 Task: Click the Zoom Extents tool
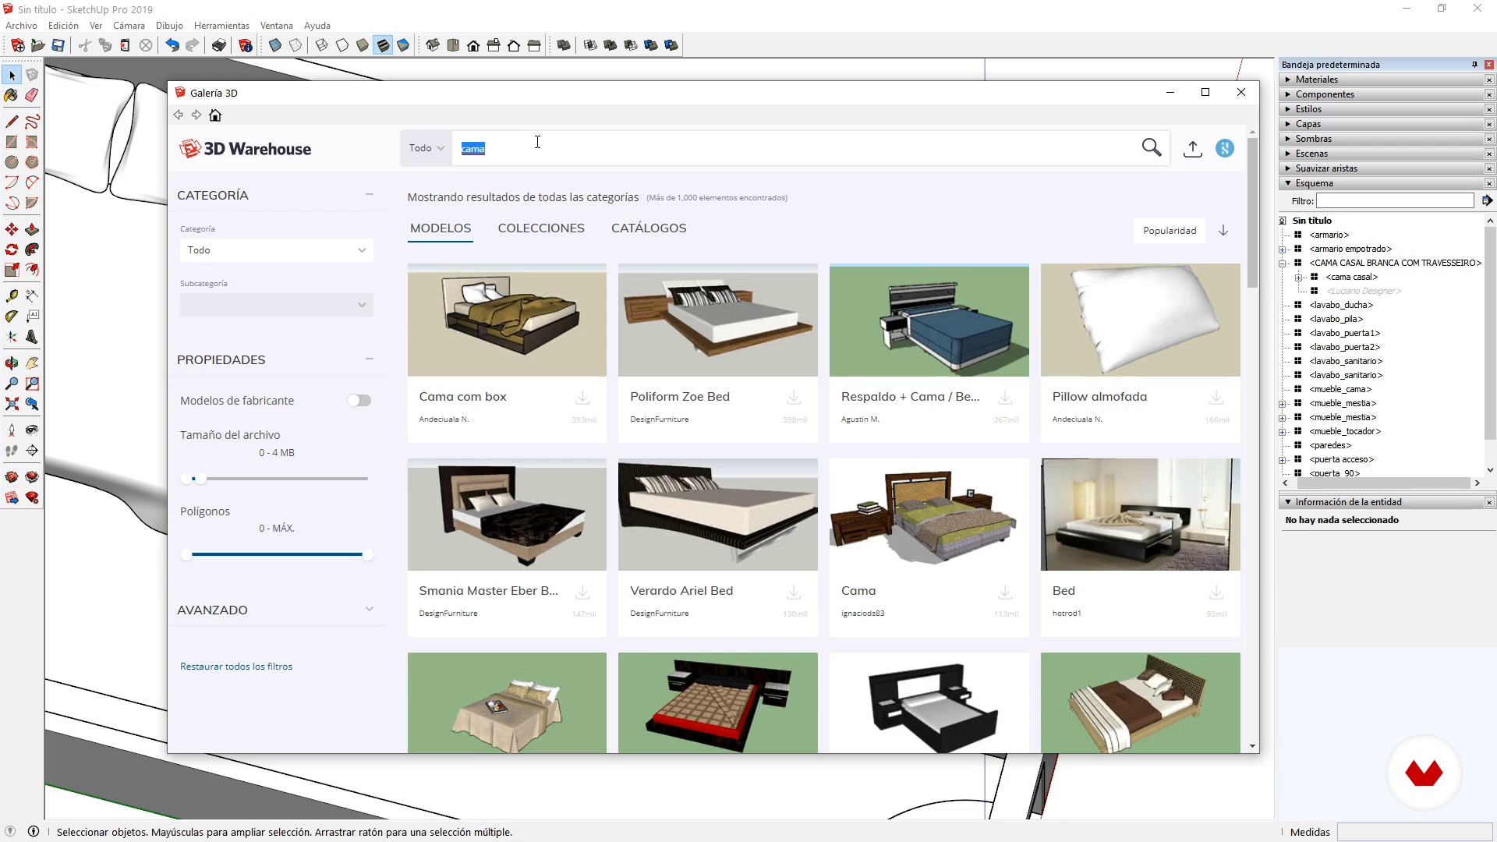point(12,404)
